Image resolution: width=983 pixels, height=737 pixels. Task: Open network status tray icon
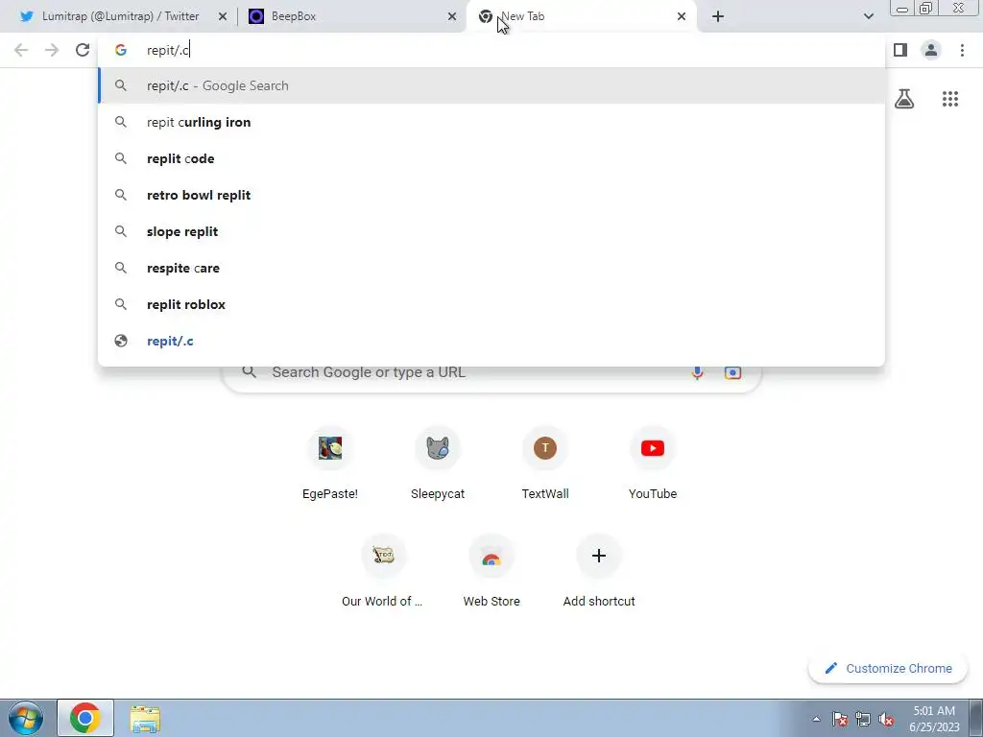(863, 719)
